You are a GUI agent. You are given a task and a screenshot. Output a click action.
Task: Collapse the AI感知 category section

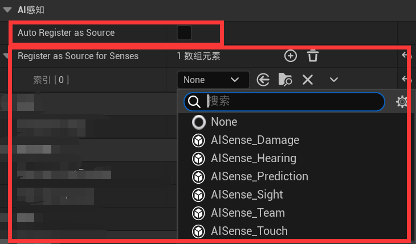click(7, 10)
